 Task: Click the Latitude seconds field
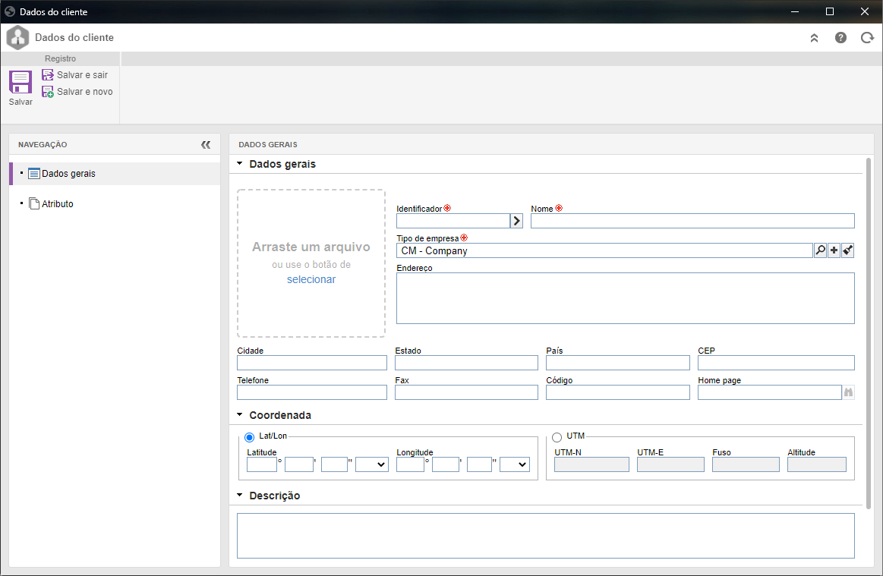pyautogui.click(x=335, y=464)
